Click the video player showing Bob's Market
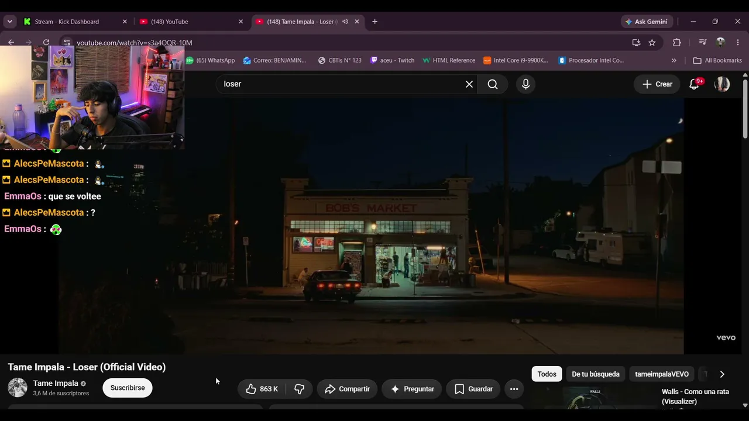Screen dimensions: 749x421 click(371, 226)
